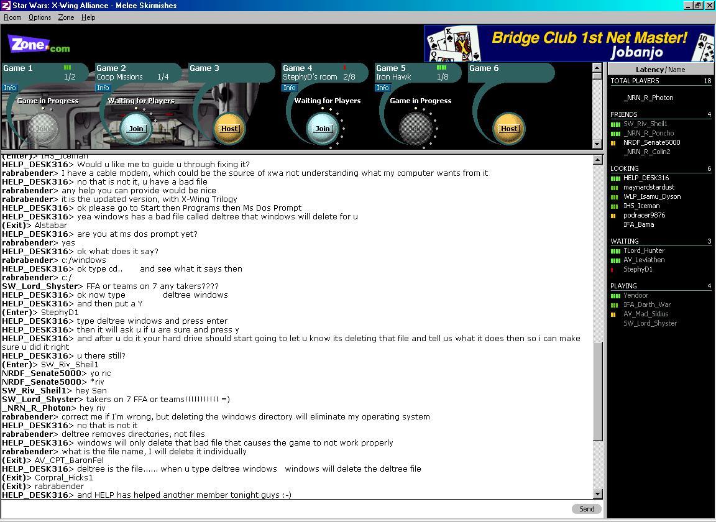The height and width of the screenshot is (522, 716).
Task: Click chat window scroll up arrow
Action: (597, 160)
